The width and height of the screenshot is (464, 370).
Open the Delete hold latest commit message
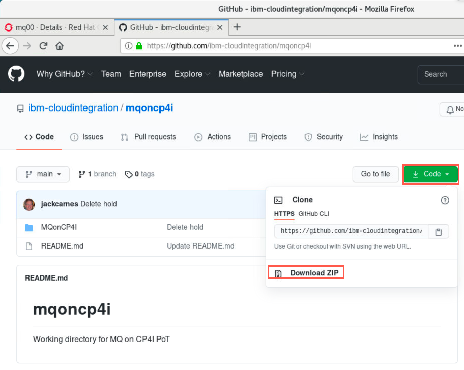coord(99,204)
